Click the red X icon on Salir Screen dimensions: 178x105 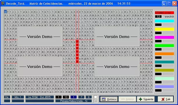click(x=163, y=99)
